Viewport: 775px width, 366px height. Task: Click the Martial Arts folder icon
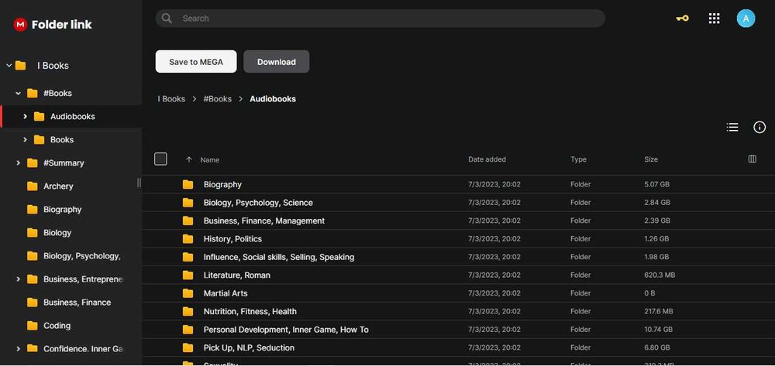point(188,293)
